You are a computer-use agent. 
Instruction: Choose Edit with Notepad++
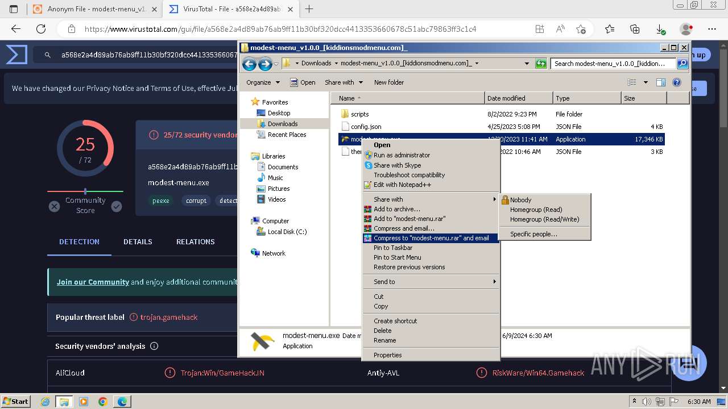(431, 185)
